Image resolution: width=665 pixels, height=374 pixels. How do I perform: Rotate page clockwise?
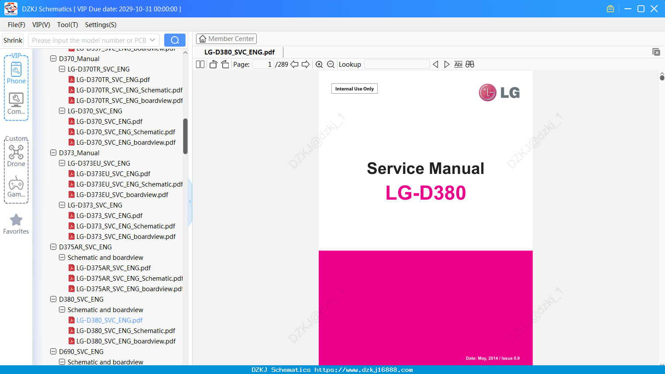(x=225, y=65)
